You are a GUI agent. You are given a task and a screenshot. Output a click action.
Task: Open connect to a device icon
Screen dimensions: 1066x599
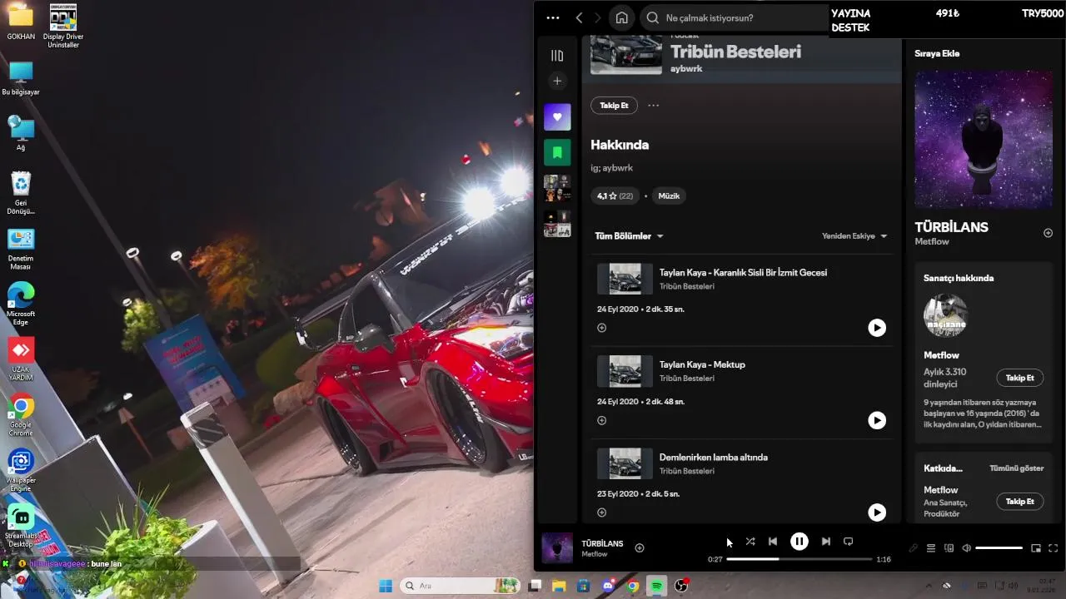(949, 548)
